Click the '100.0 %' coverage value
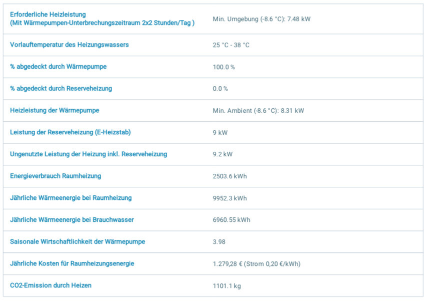The image size is (428, 302). tap(223, 67)
